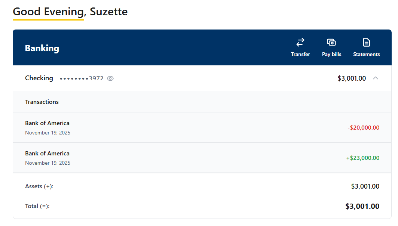The image size is (398, 226).
Task: Click the Pay bills text label
Action: (331, 55)
